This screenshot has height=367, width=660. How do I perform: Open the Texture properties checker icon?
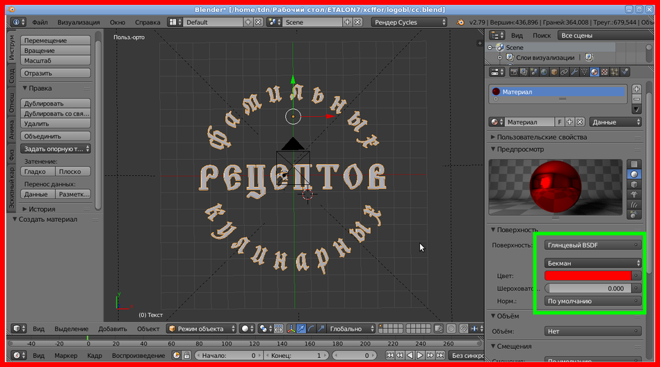604,72
